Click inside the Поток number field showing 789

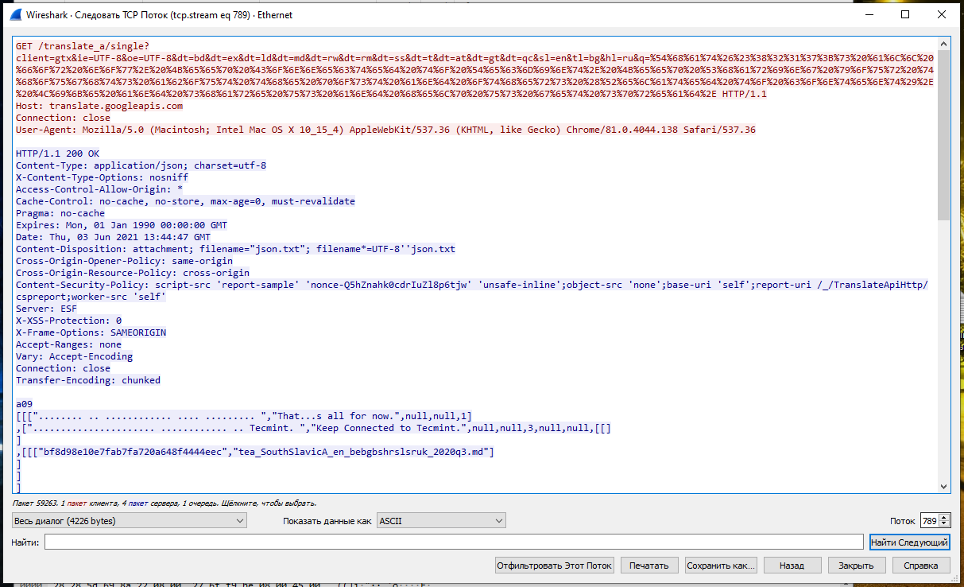928,520
